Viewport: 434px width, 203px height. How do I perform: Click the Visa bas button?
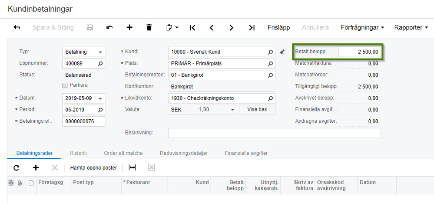click(x=257, y=109)
